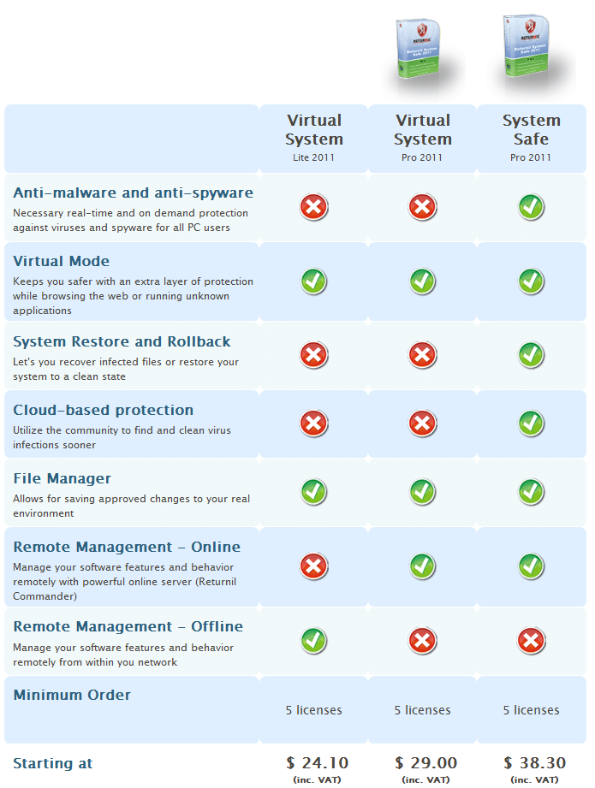Click Remote Management Online check under Virtual System Pro

click(x=422, y=566)
